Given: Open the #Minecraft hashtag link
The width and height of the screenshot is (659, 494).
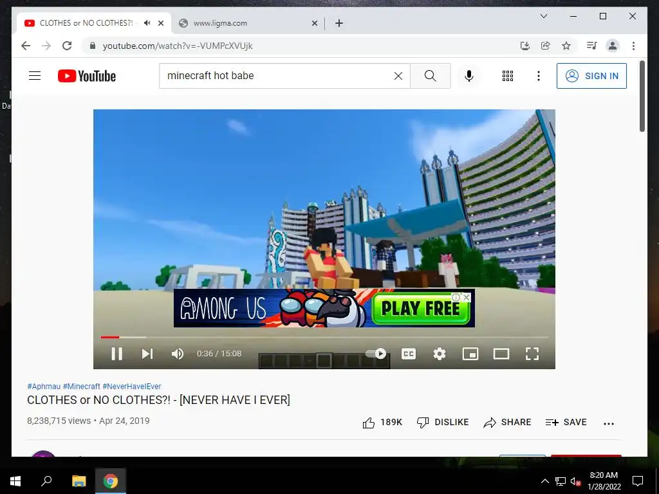Looking at the screenshot, I should pos(82,386).
